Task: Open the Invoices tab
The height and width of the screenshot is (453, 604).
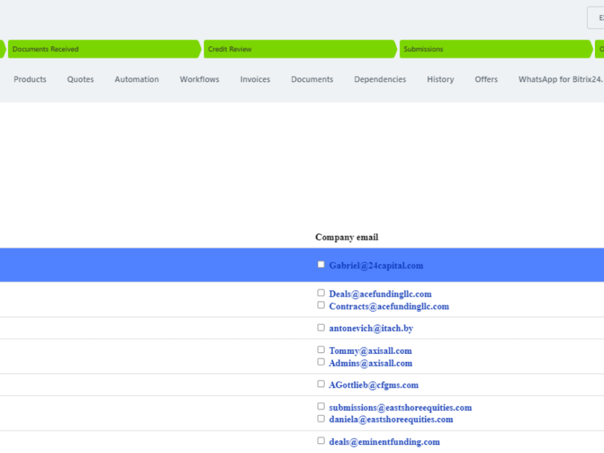Action: (255, 79)
